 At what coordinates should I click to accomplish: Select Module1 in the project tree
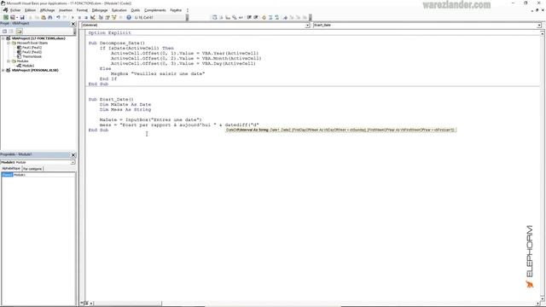pyautogui.click(x=28, y=66)
